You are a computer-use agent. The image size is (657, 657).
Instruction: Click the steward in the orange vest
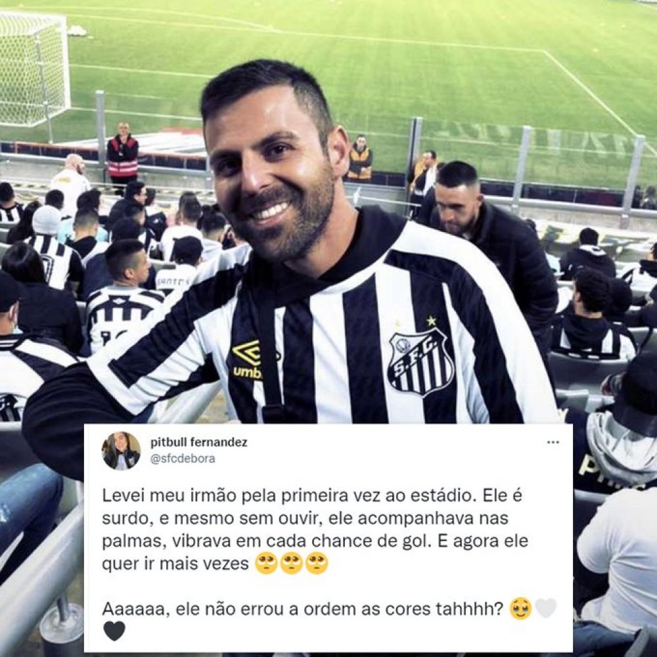click(x=360, y=158)
